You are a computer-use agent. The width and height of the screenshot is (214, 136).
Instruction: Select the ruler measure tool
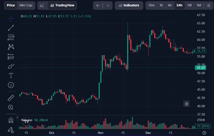(x=11, y=98)
